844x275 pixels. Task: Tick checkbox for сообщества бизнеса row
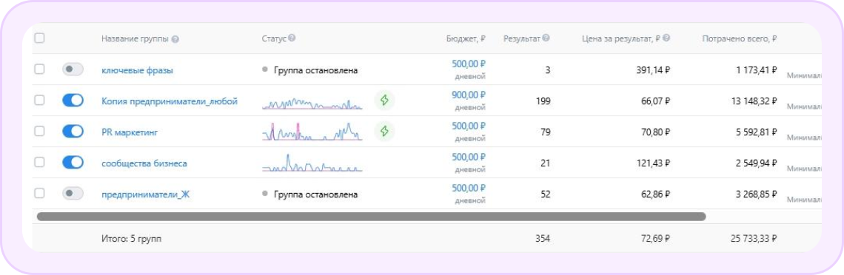tap(39, 162)
